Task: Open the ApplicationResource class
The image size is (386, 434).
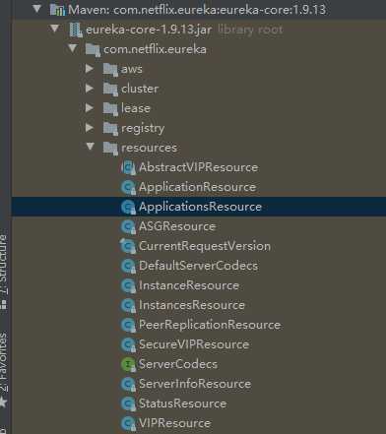Action: [x=197, y=187]
